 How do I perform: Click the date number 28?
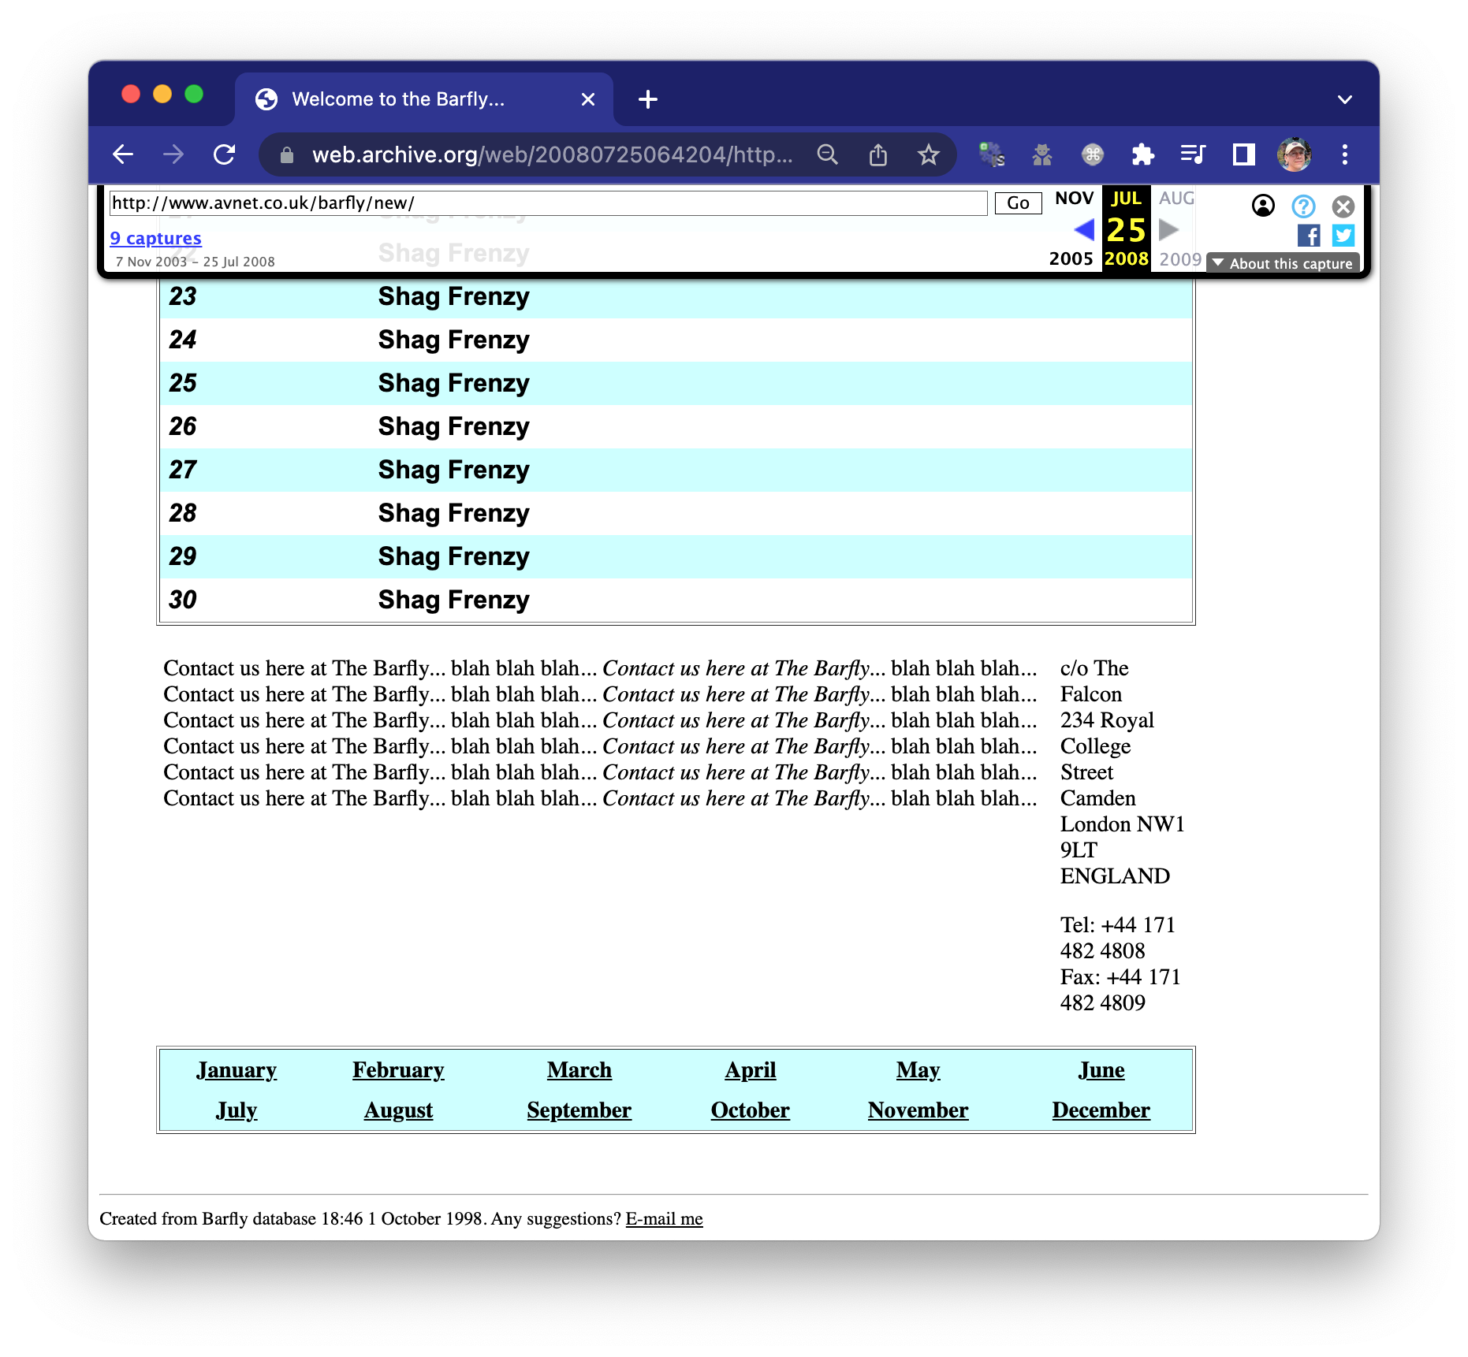coord(183,513)
